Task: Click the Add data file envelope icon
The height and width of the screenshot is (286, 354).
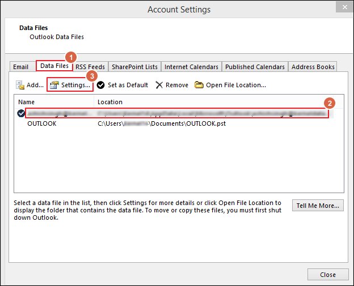Action: point(20,85)
